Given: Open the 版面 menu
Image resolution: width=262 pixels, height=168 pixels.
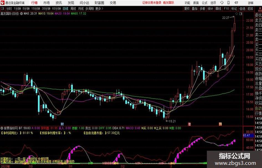Looking at the screenshot, I should (196, 3).
